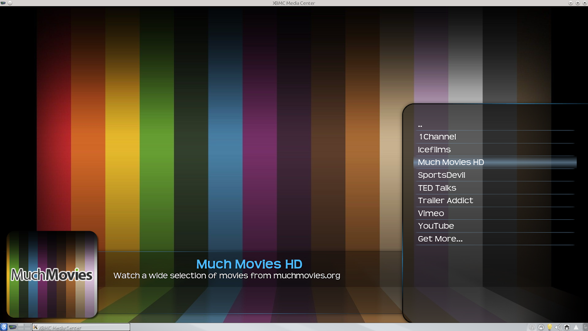Show hidden system tray icons arrow
Viewport: 588px width, 331px height.
tap(576, 327)
